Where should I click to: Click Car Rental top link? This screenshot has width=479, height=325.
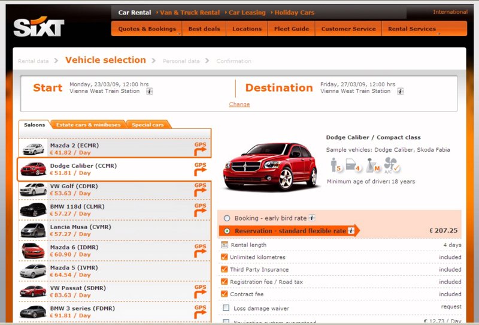coord(134,13)
